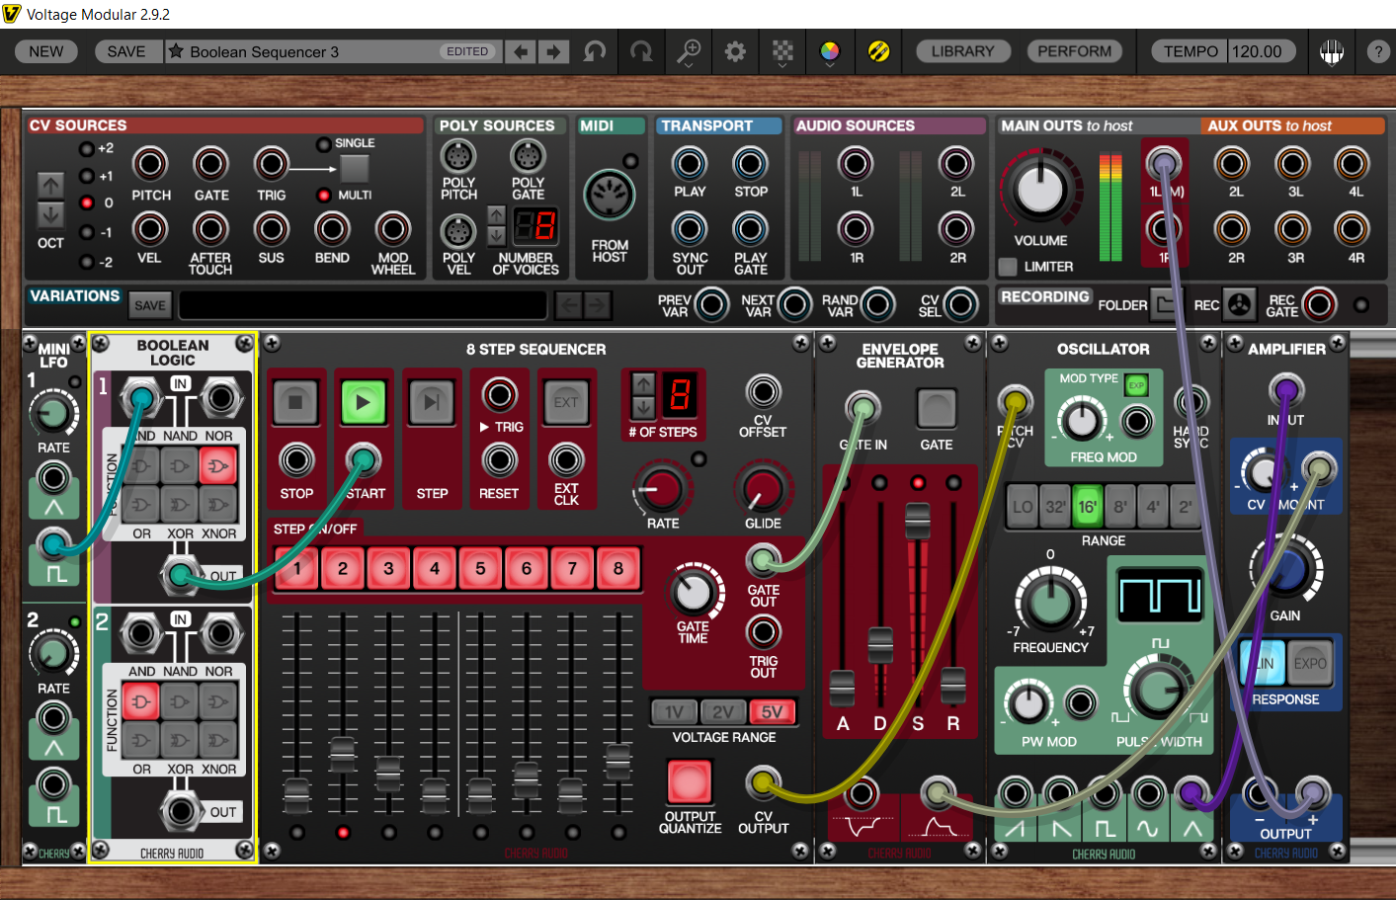Click the checkerboard pattern toolbar icon

[x=782, y=51]
